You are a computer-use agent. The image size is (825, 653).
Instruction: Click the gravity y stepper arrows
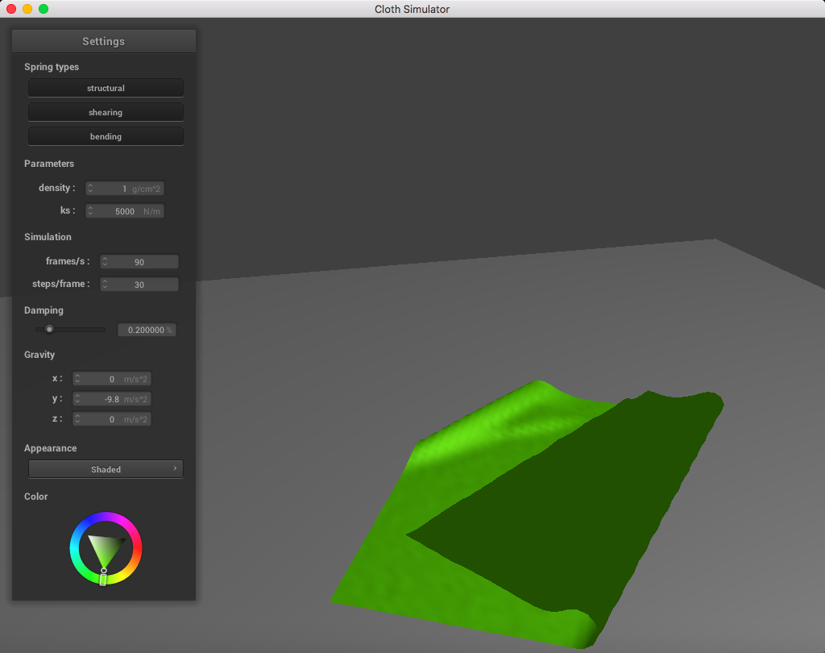(77, 398)
